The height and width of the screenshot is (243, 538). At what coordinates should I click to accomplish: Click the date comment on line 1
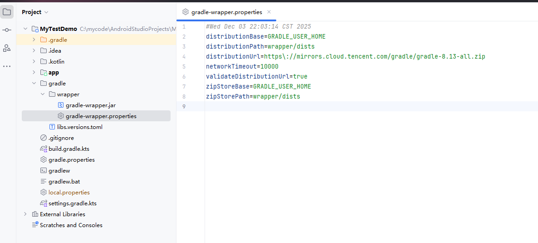tap(259, 26)
